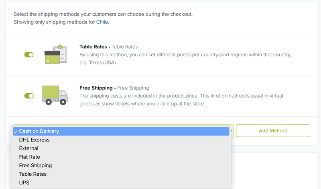This screenshot has height=189, width=321.
Task: Click the Add Method button
Action: 273,131
